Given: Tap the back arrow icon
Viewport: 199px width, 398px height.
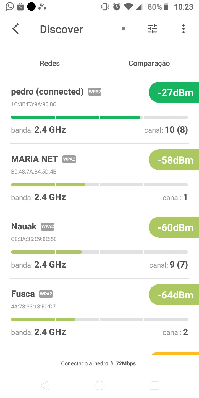Looking at the screenshot, I should coord(16,29).
